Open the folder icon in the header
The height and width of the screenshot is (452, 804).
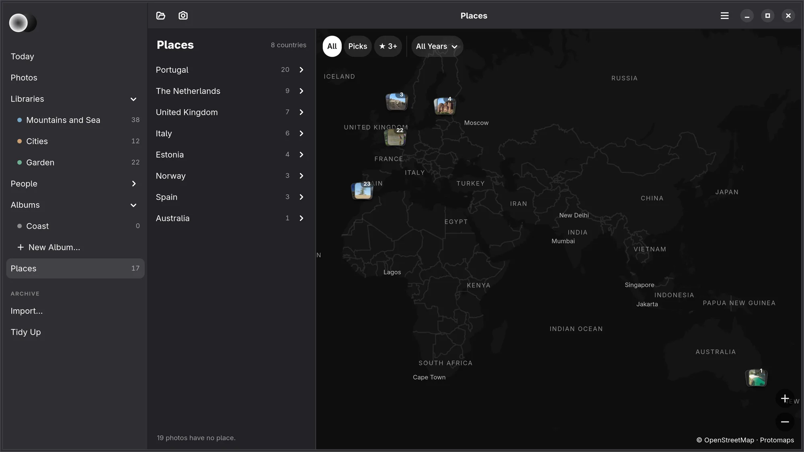(x=161, y=16)
